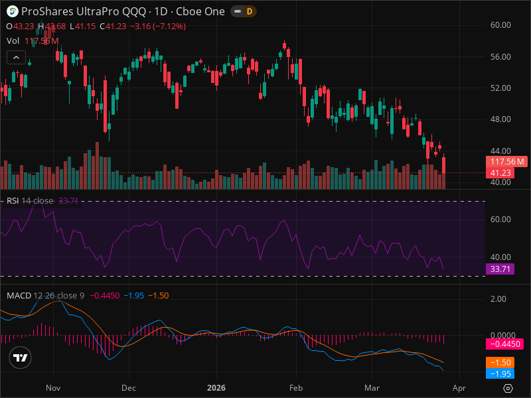The image size is (531, 398).
Task: Click the MACD 2.00 scale label
Action: 498,299
